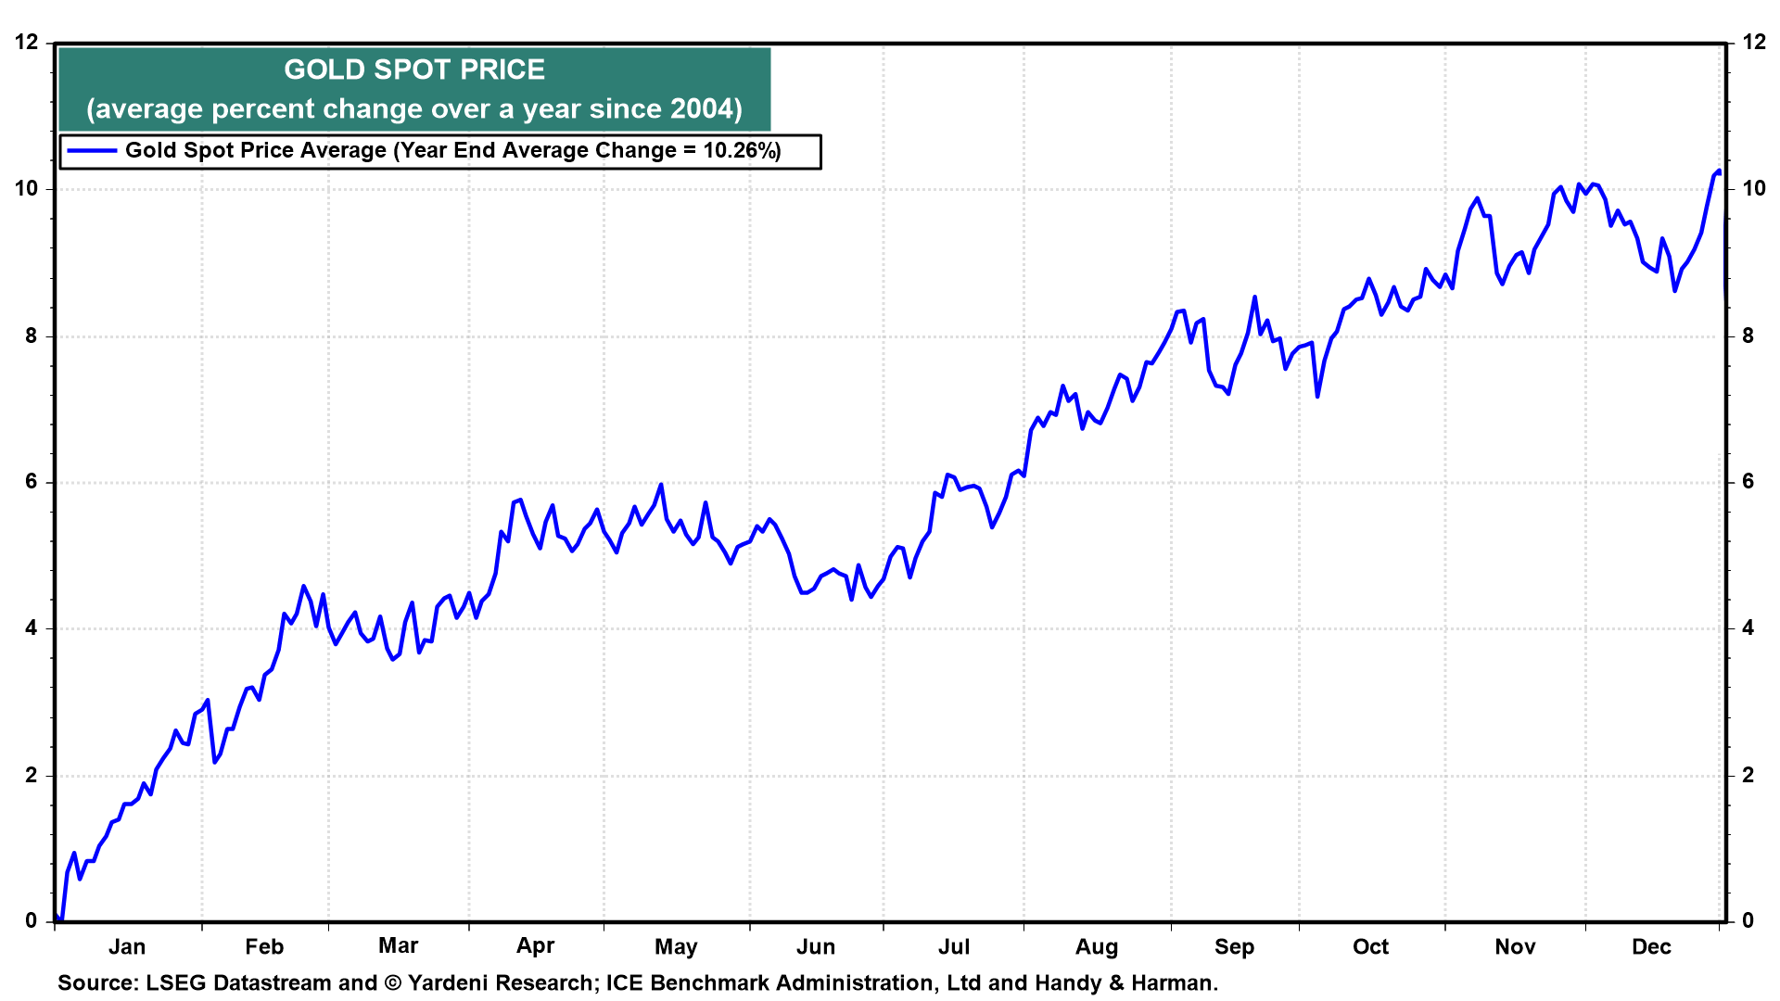The image size is (1780, 1001).
Task: Click the Feb month label
Action: 264,946
